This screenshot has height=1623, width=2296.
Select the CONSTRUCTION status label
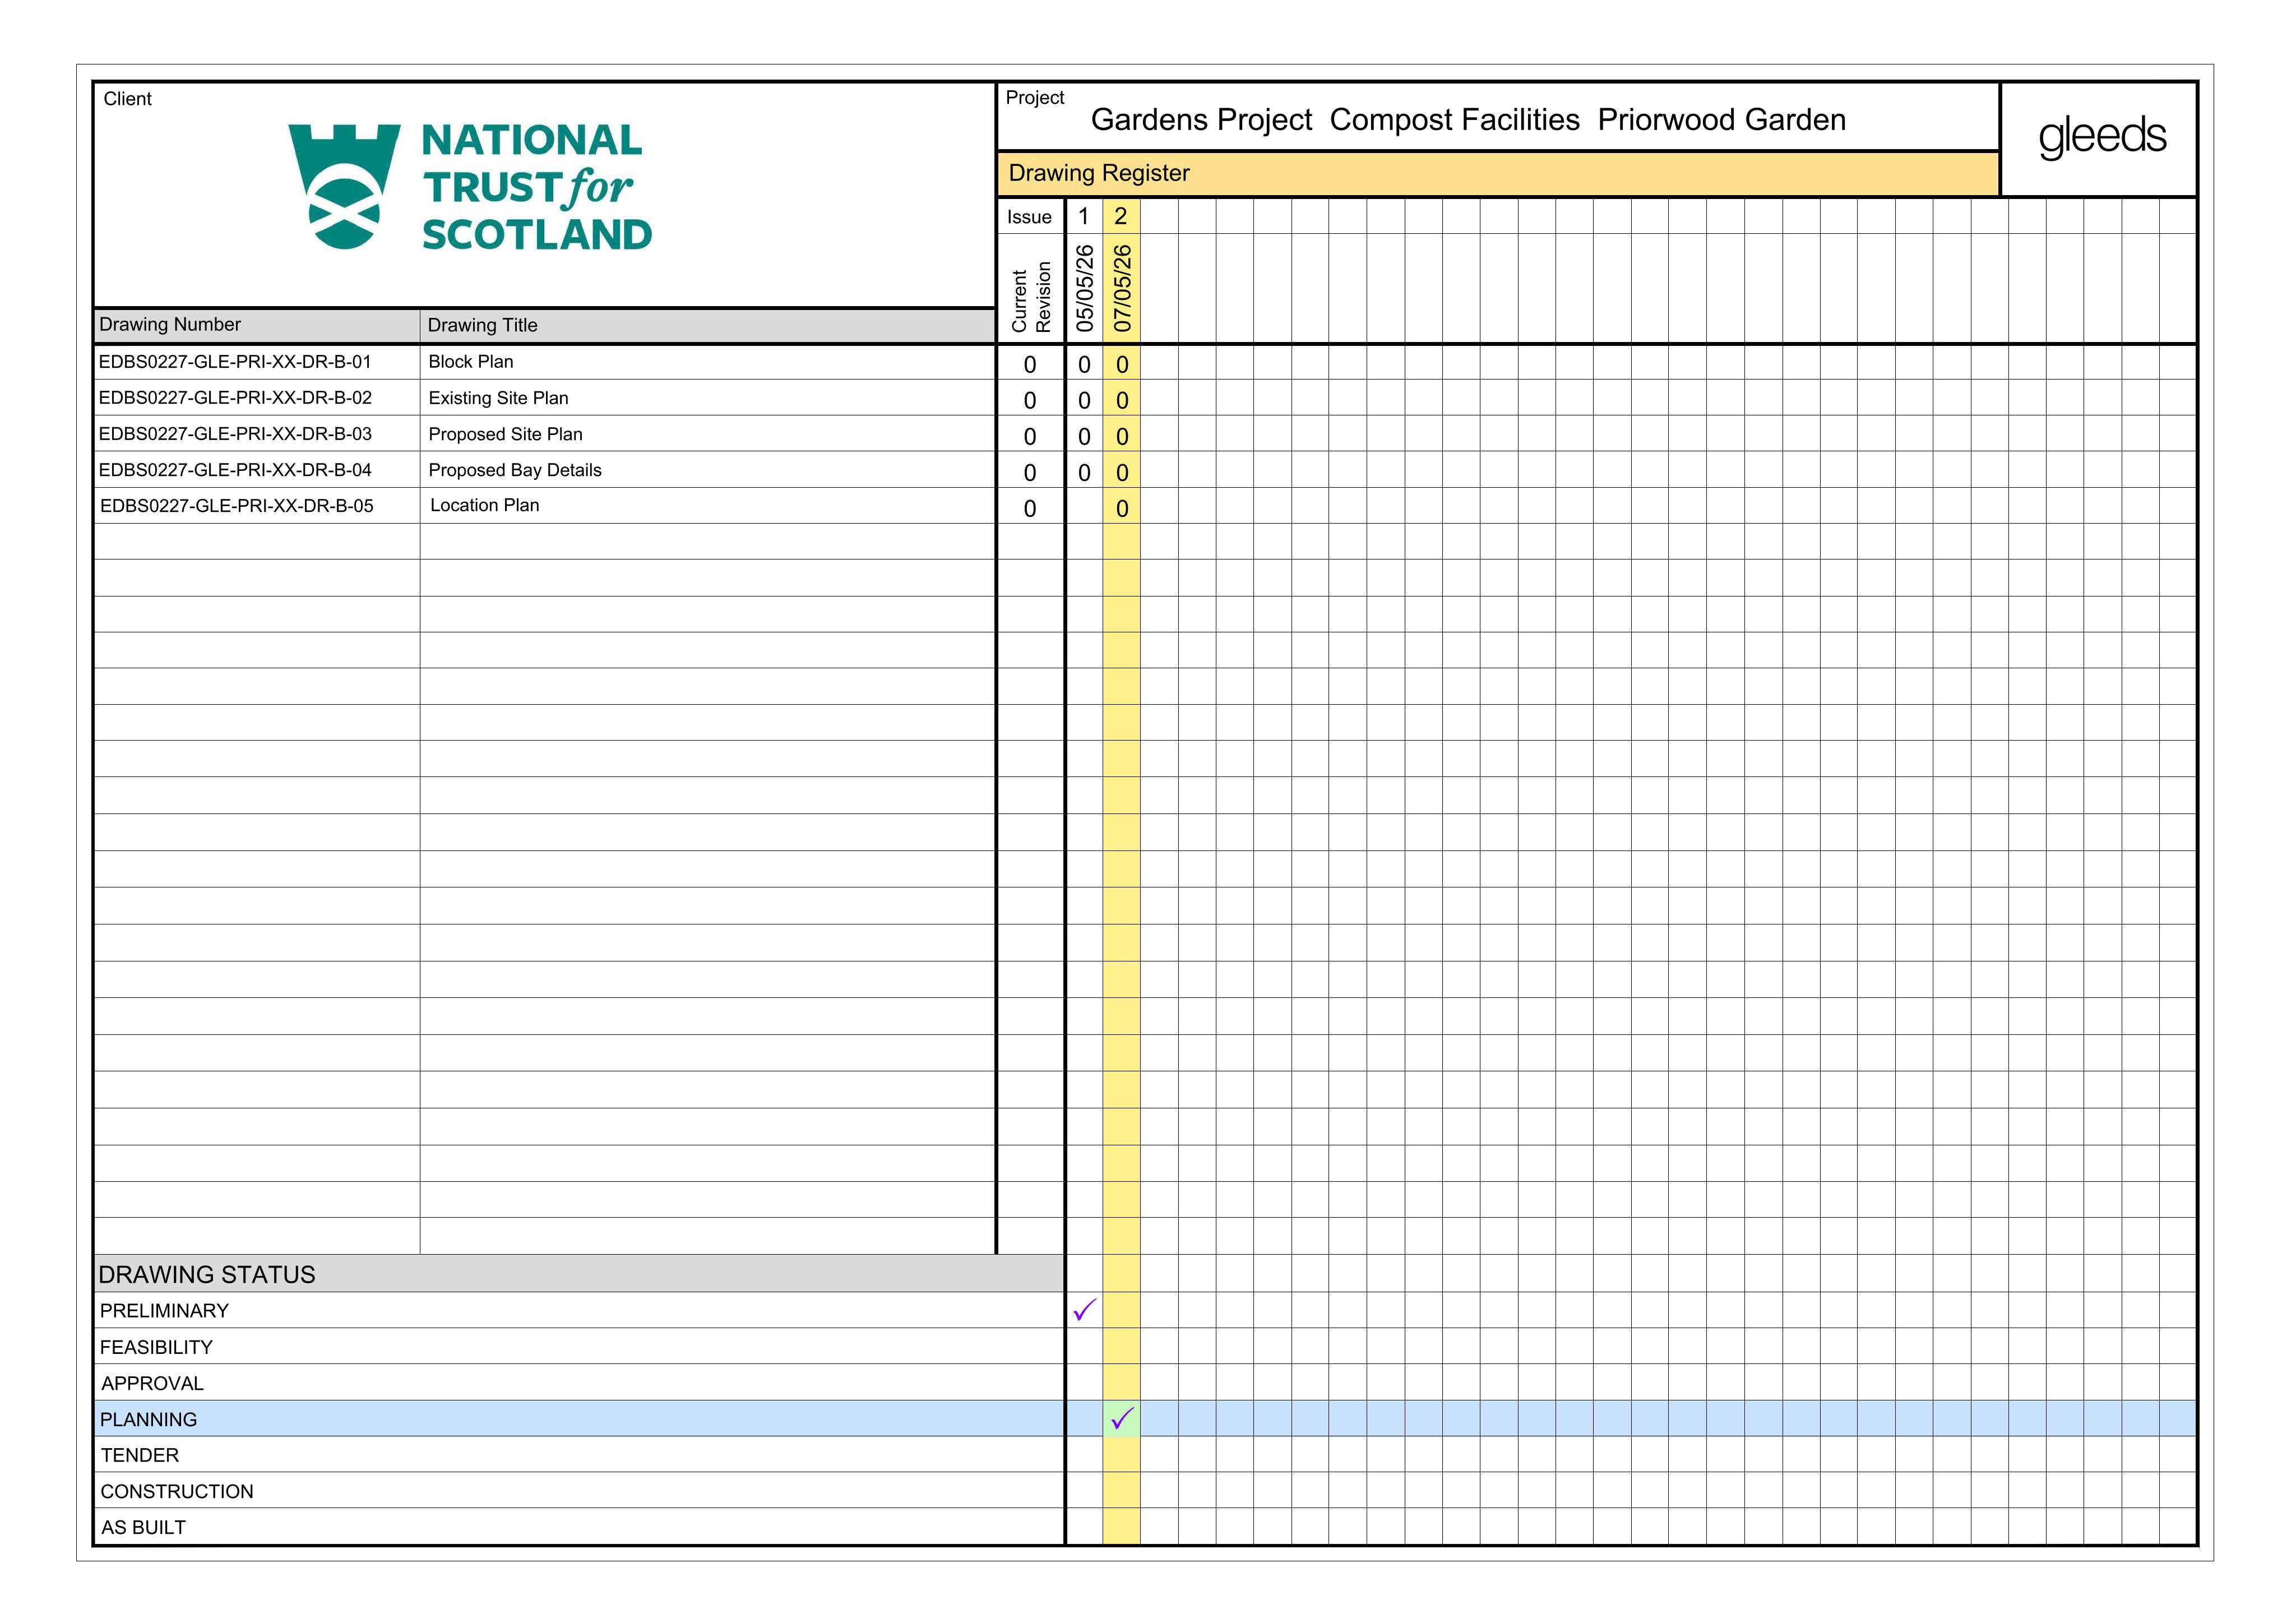click(177, 1492)
